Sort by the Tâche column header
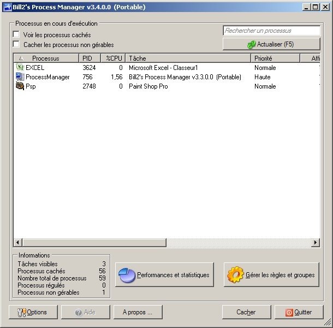Viewport: 333px width, 328px height. coord(188,58)
